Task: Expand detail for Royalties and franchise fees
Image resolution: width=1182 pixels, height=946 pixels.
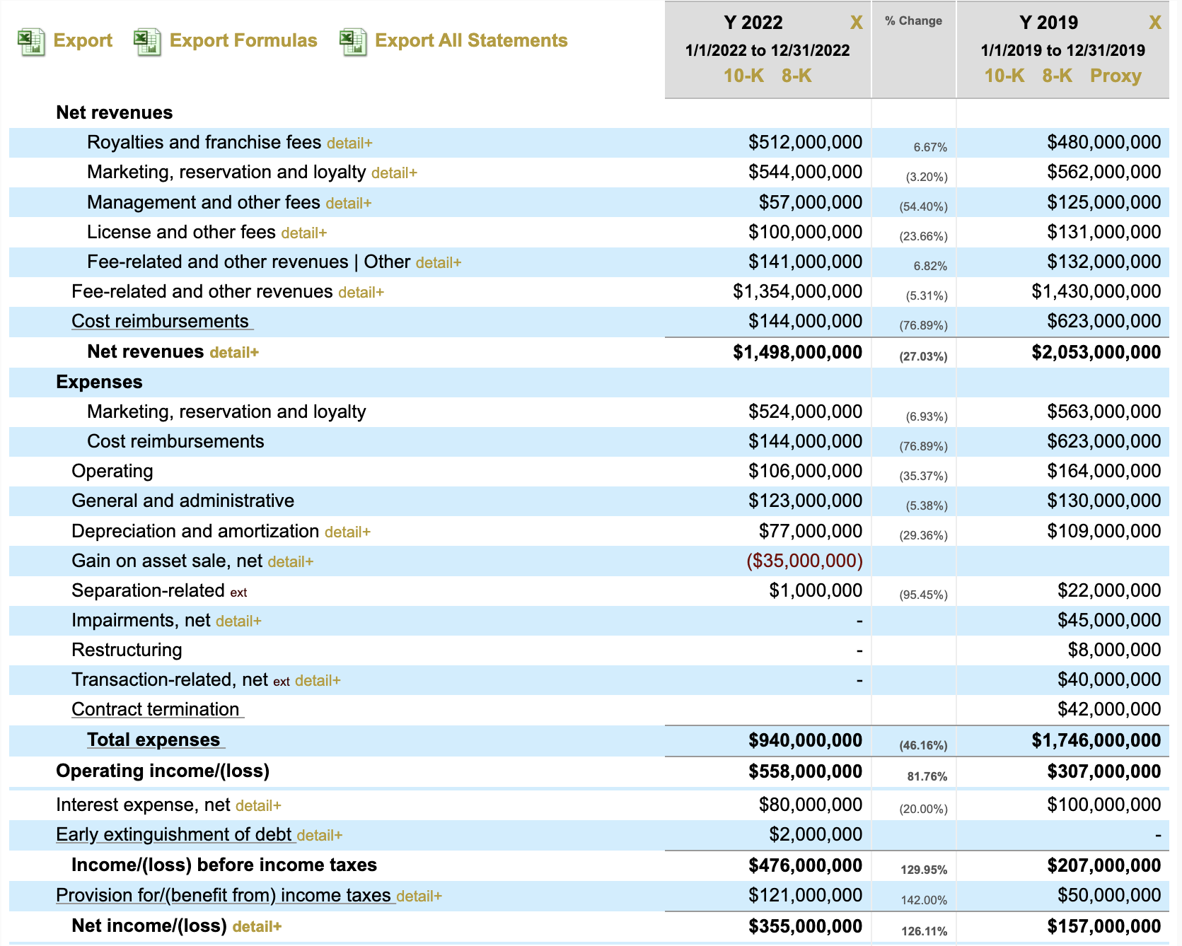Action: click(349, 144)
